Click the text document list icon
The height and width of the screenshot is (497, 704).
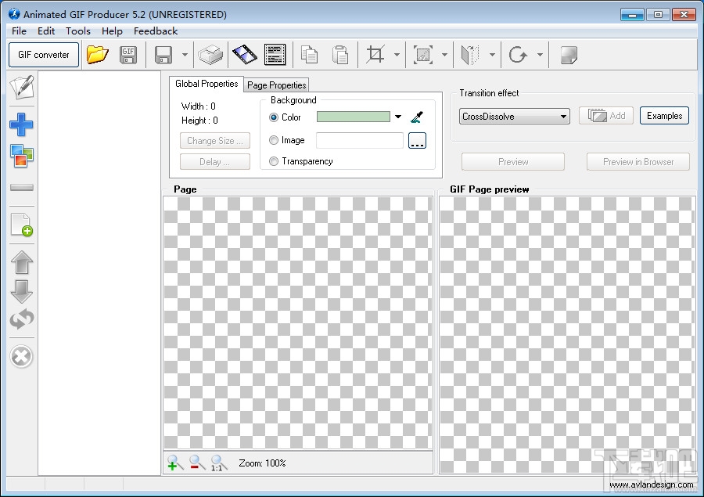[275, 55]
